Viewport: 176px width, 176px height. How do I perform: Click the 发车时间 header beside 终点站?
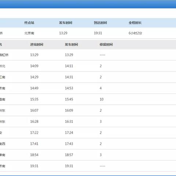66,23
